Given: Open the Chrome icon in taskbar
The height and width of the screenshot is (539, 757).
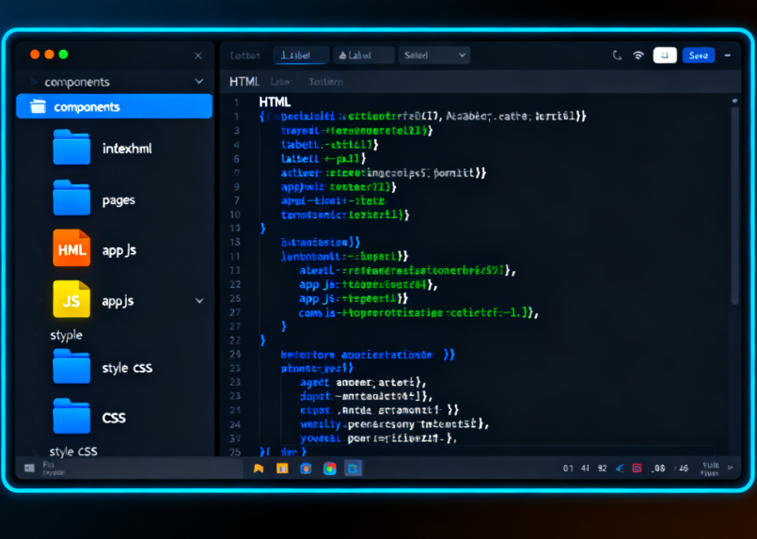Looking at the screenshot, I should pyautogui.click(x=329, y=468).
